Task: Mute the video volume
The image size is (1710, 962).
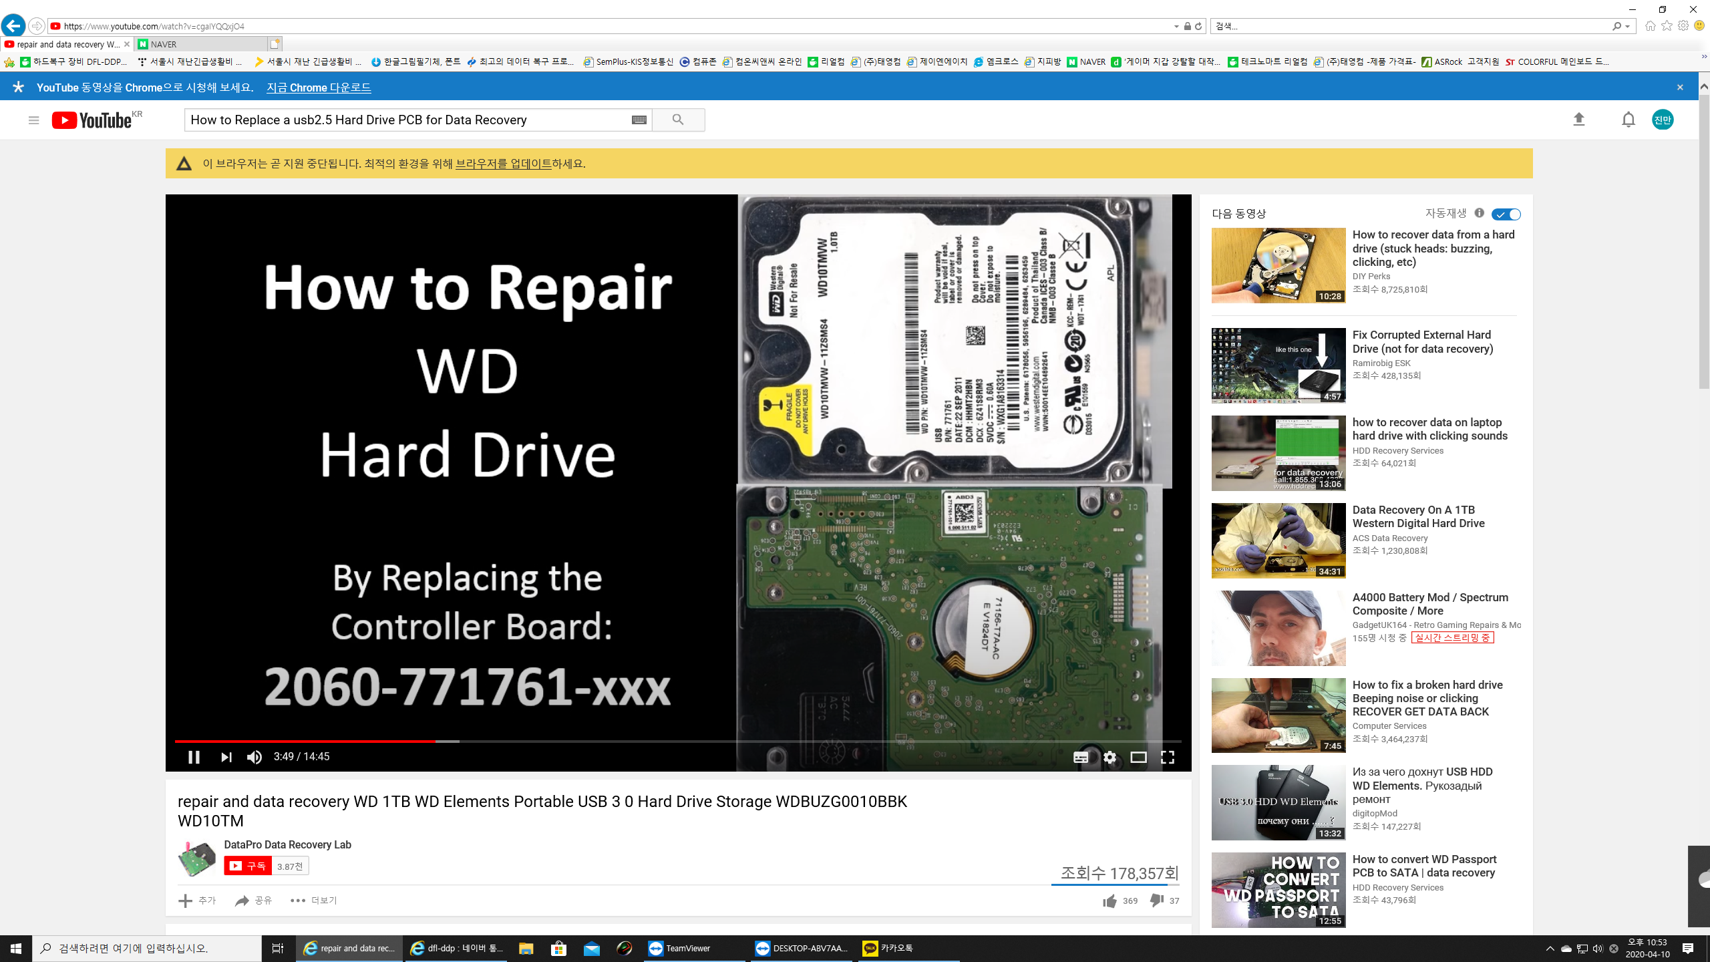Action: 254,757
